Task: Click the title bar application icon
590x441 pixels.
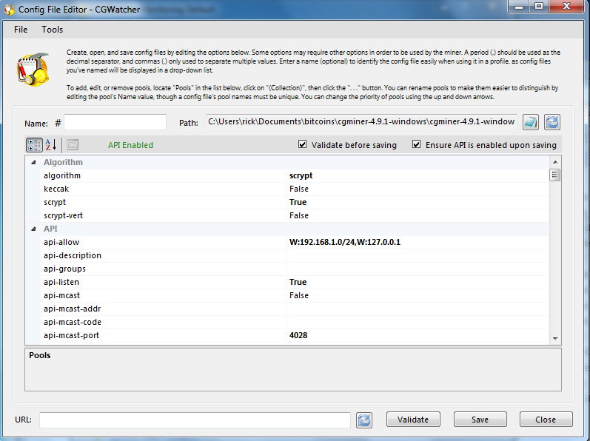Action: (7, 8)
